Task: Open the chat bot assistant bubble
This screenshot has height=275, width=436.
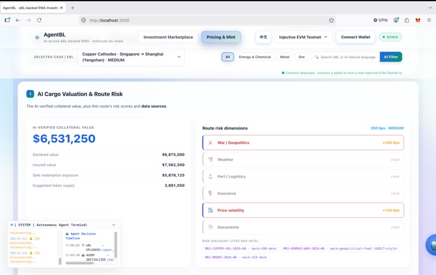Action: [432, 245]
